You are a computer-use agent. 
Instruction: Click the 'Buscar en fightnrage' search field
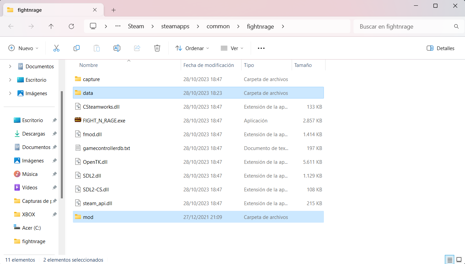tap(403, 26)
